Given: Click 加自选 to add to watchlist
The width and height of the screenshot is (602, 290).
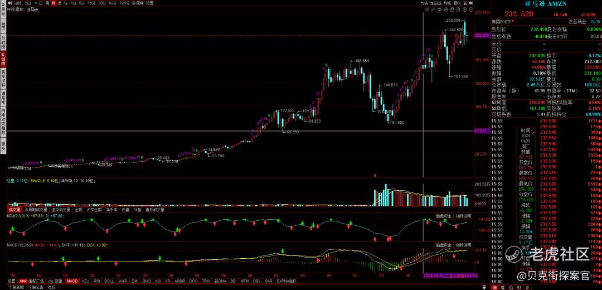Looking at the screenshot, I should 436,3.
